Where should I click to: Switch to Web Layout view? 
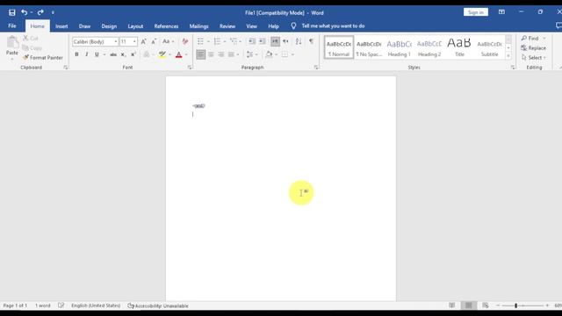pyautogui.click(x=486, y=305)
